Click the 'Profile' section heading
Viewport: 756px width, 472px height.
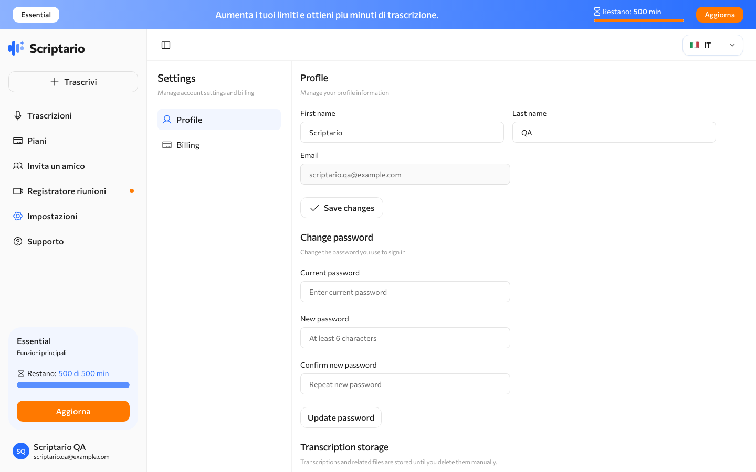[314, 78]
